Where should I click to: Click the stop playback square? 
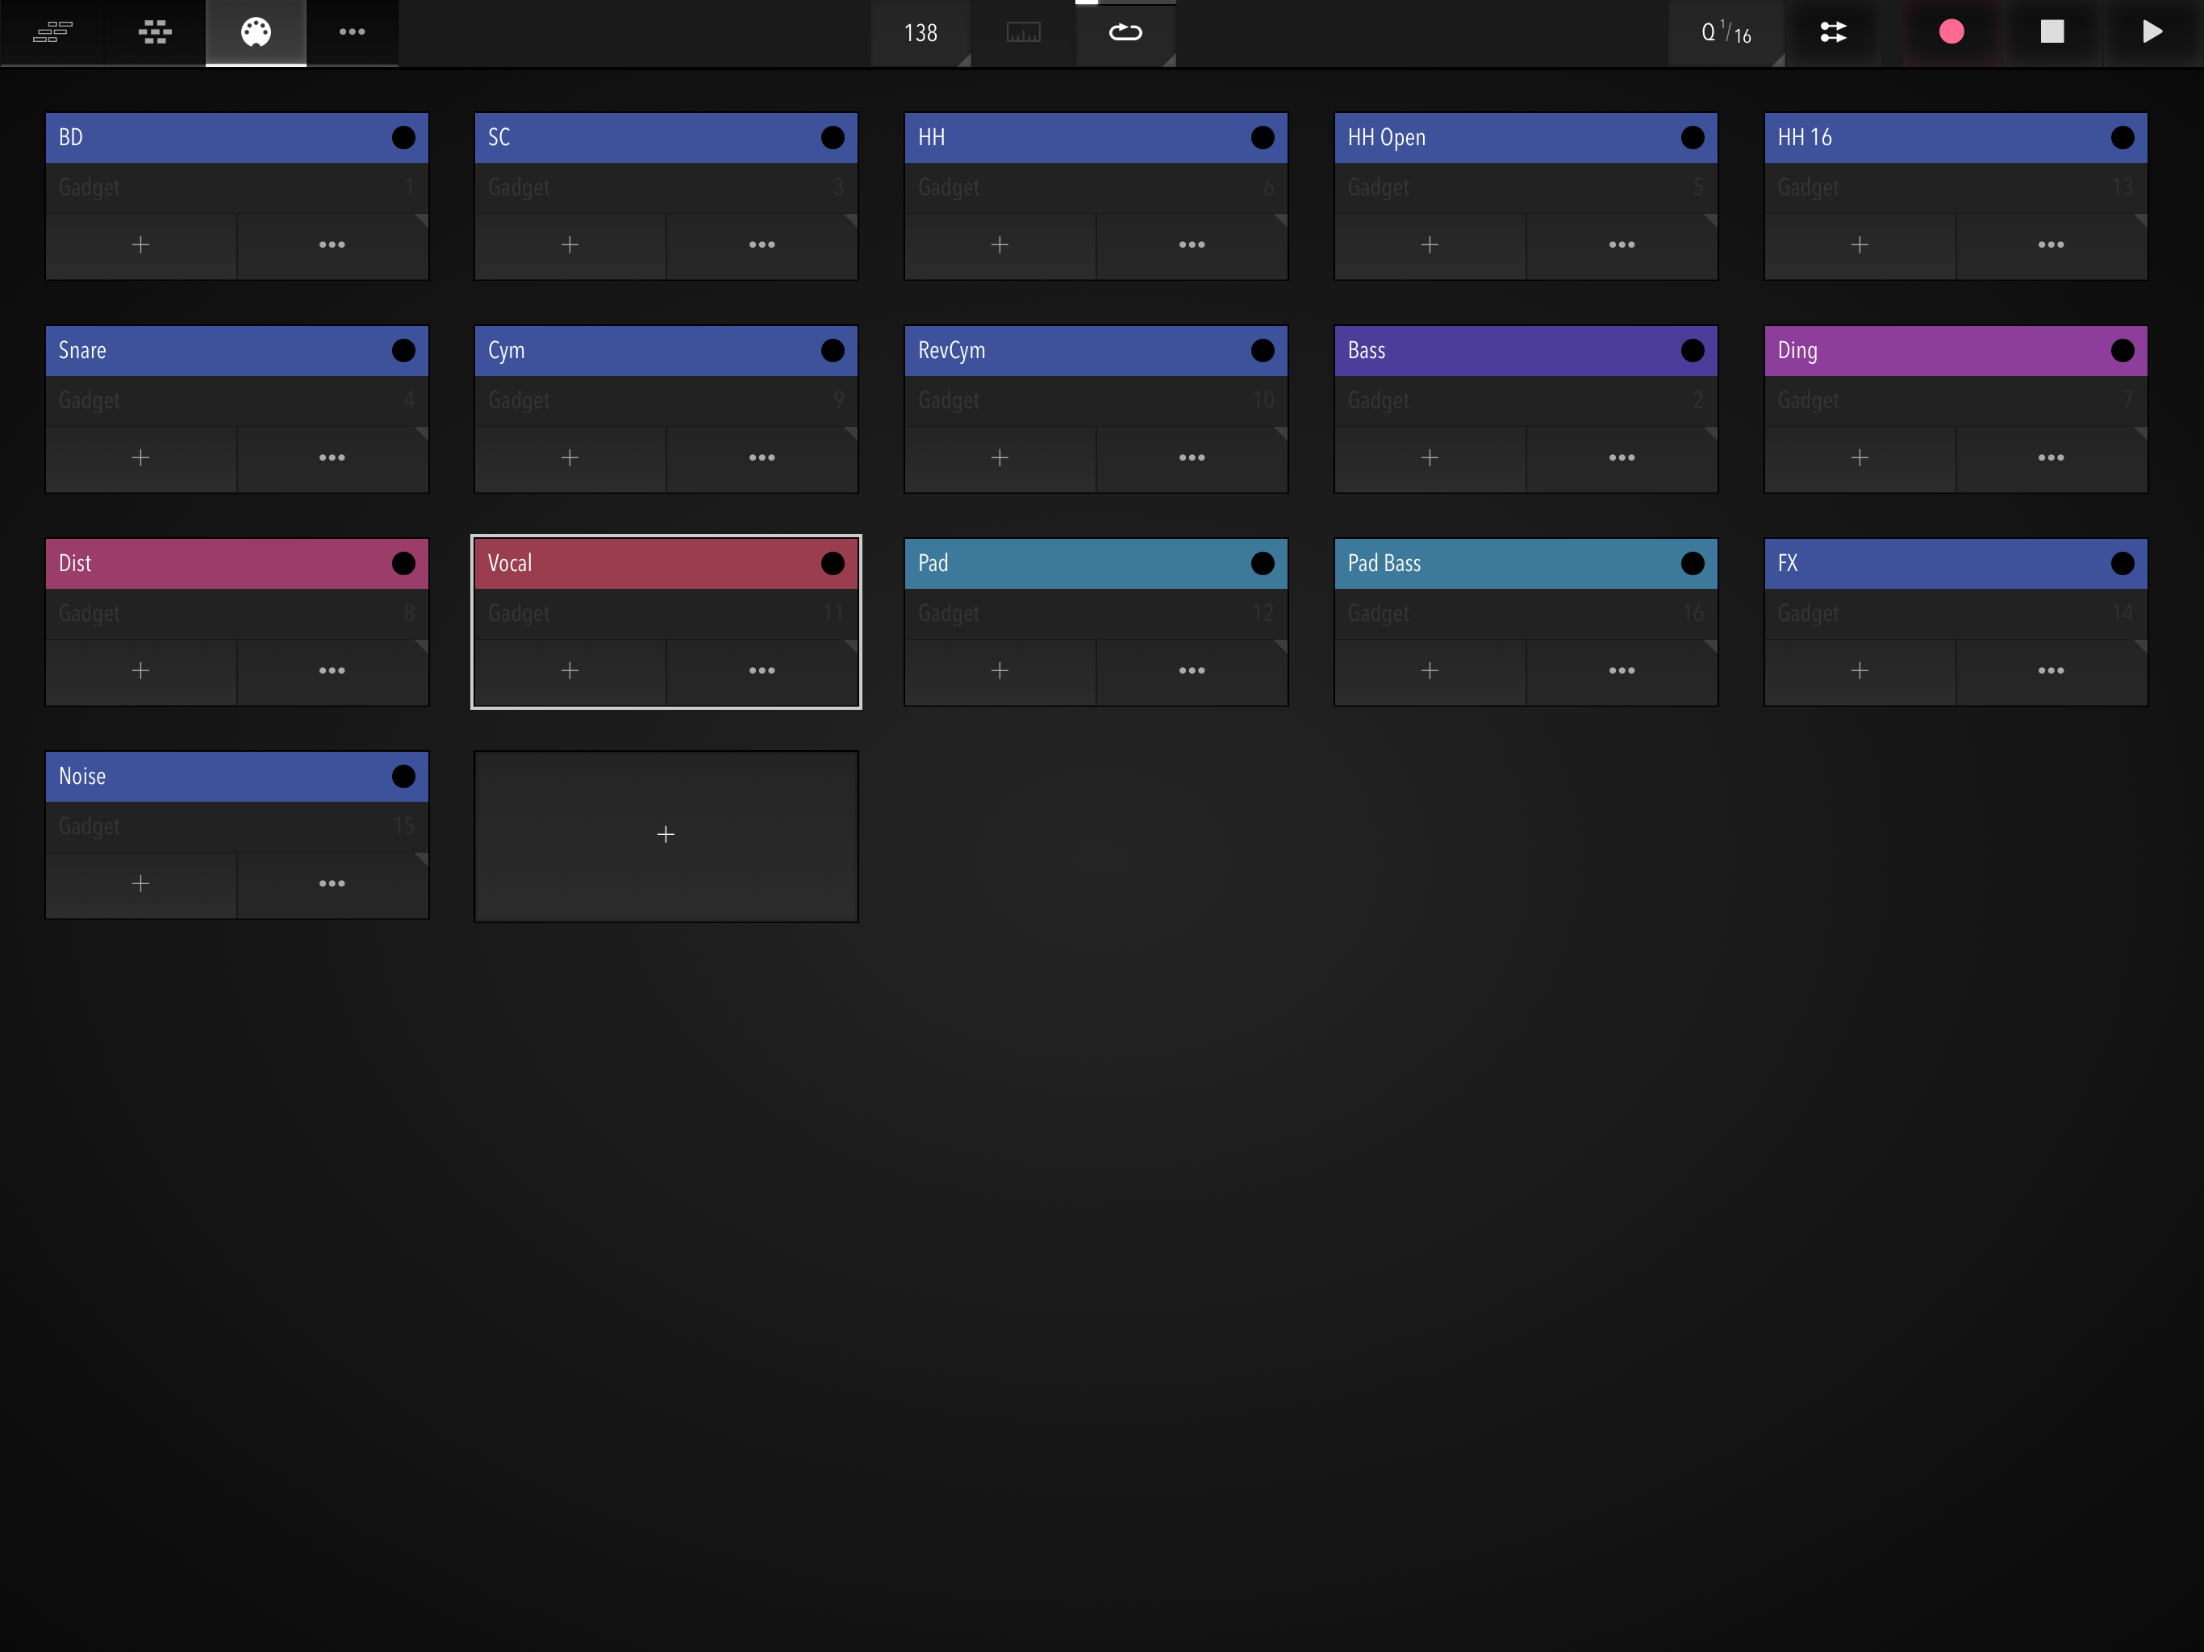click(2052, 32)
